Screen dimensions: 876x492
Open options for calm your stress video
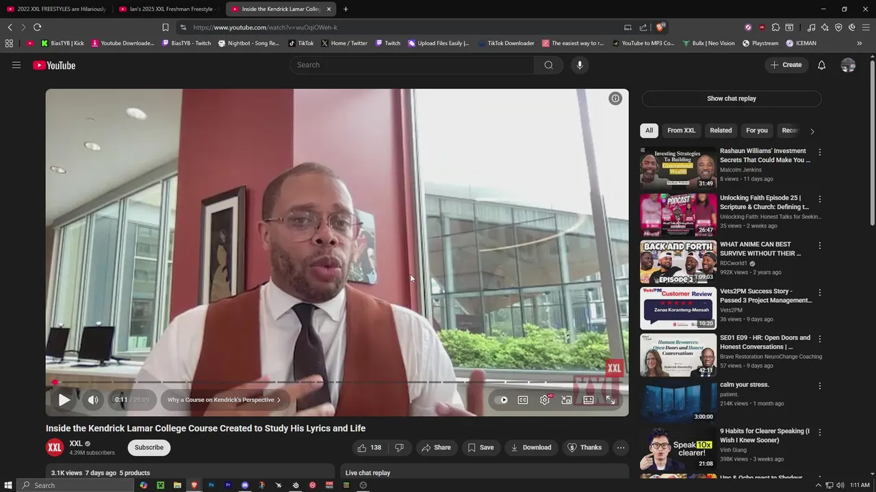click(820, 386)
